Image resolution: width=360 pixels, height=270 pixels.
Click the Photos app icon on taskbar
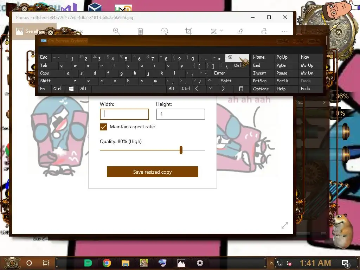coord(181,263)
